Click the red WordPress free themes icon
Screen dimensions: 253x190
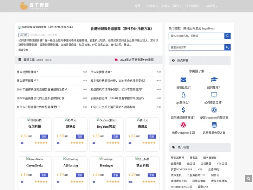click(x=183, y=125)
